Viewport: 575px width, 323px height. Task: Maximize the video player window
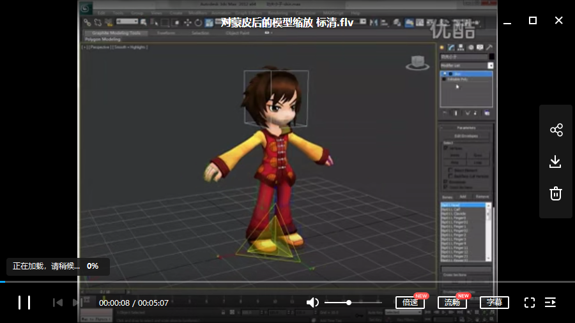click(x=533, y=20)
